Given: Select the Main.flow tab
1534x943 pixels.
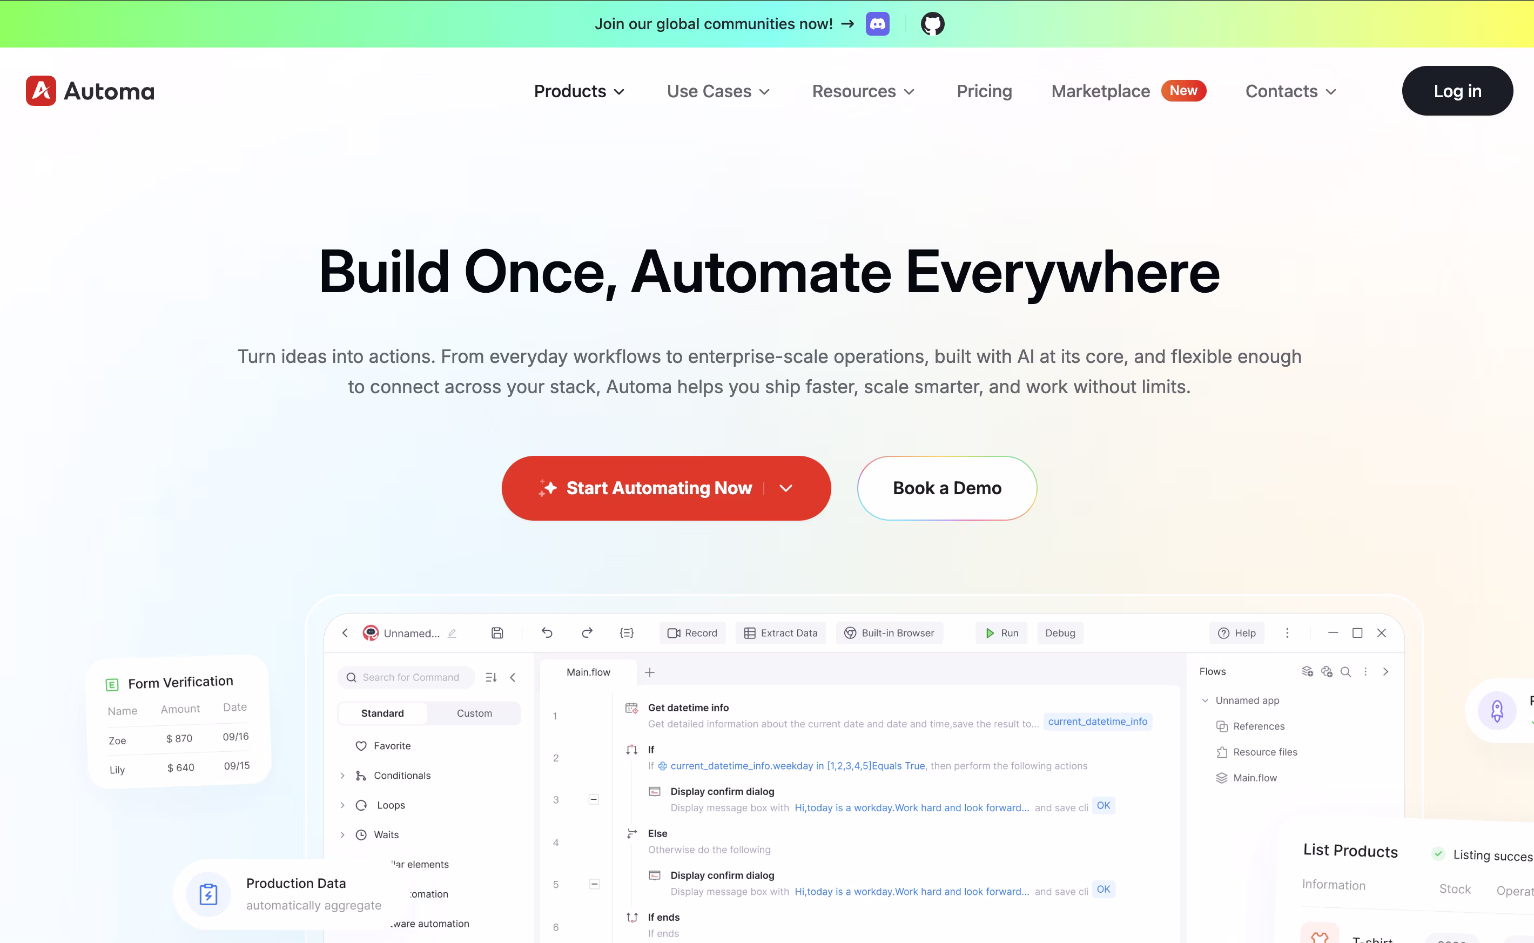Looking at the screenshot, I should pos(588,672).
